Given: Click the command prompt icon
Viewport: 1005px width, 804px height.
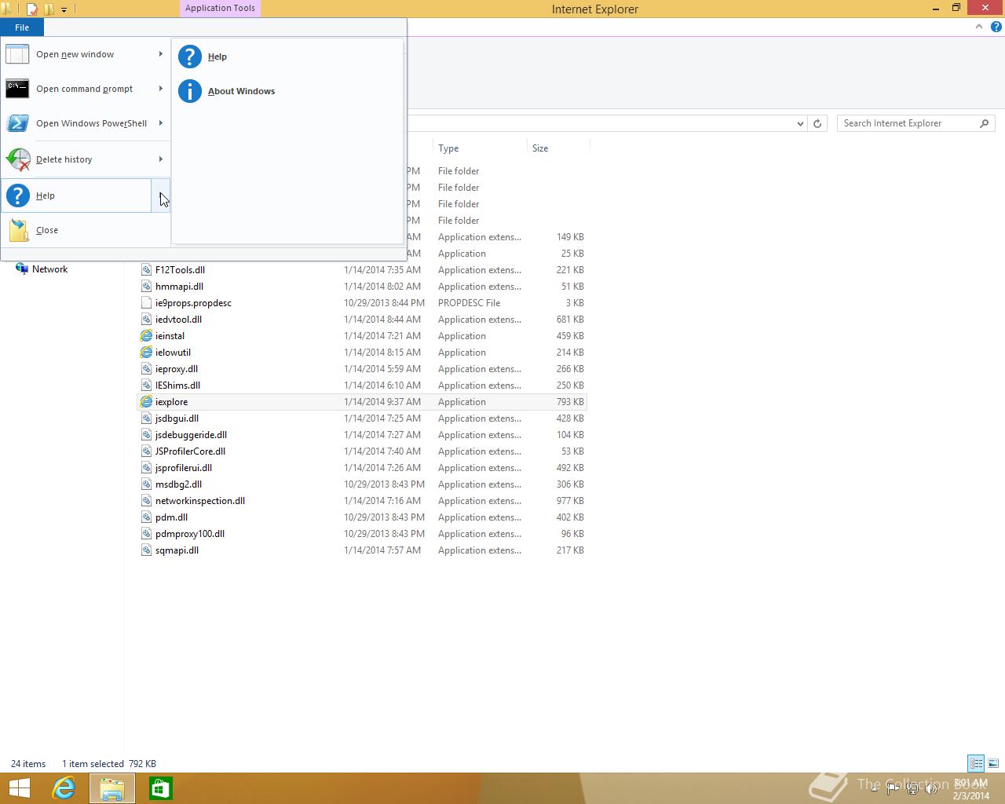Looking at the screenshot, I should [x=17, y=89].
